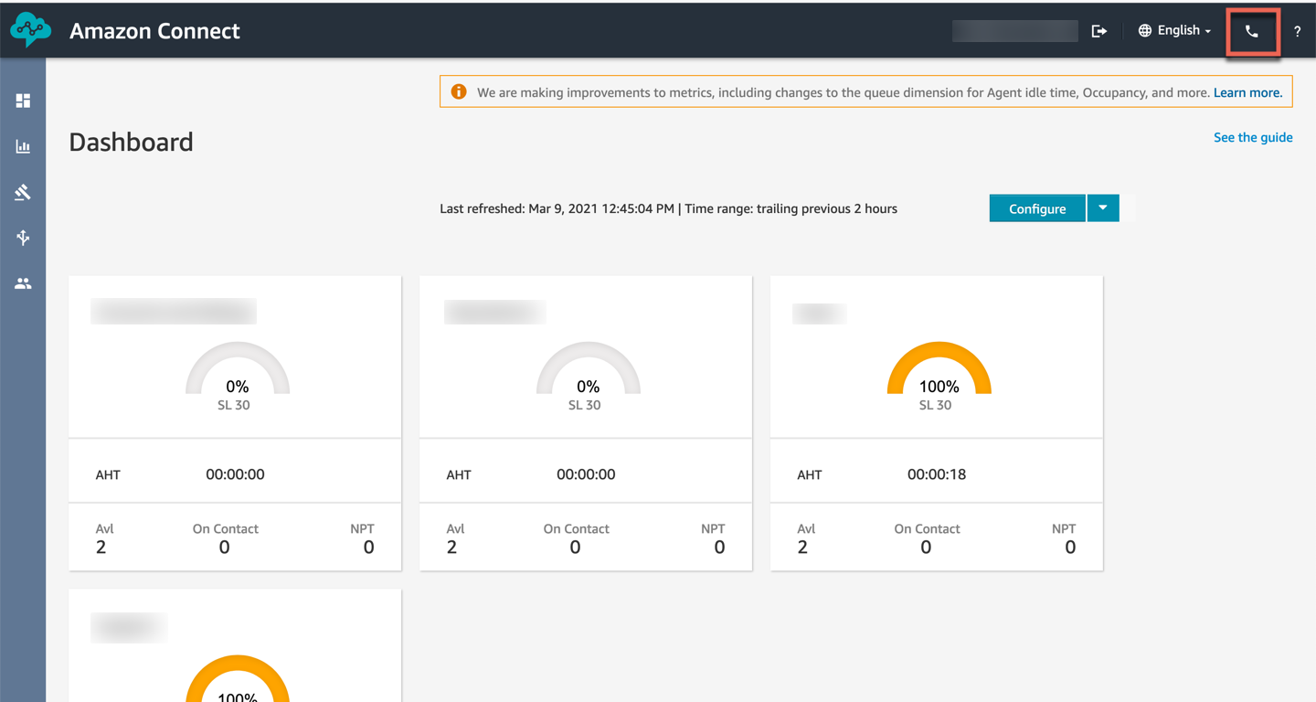Click the orange info icon in the banner
The width and height of the screenshot is (1316, 702).
459,92
